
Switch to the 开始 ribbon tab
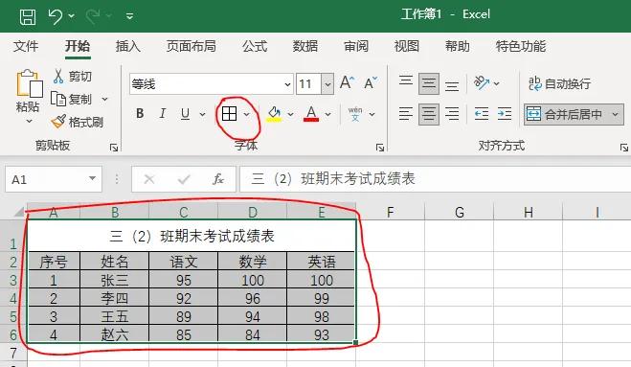78,46
